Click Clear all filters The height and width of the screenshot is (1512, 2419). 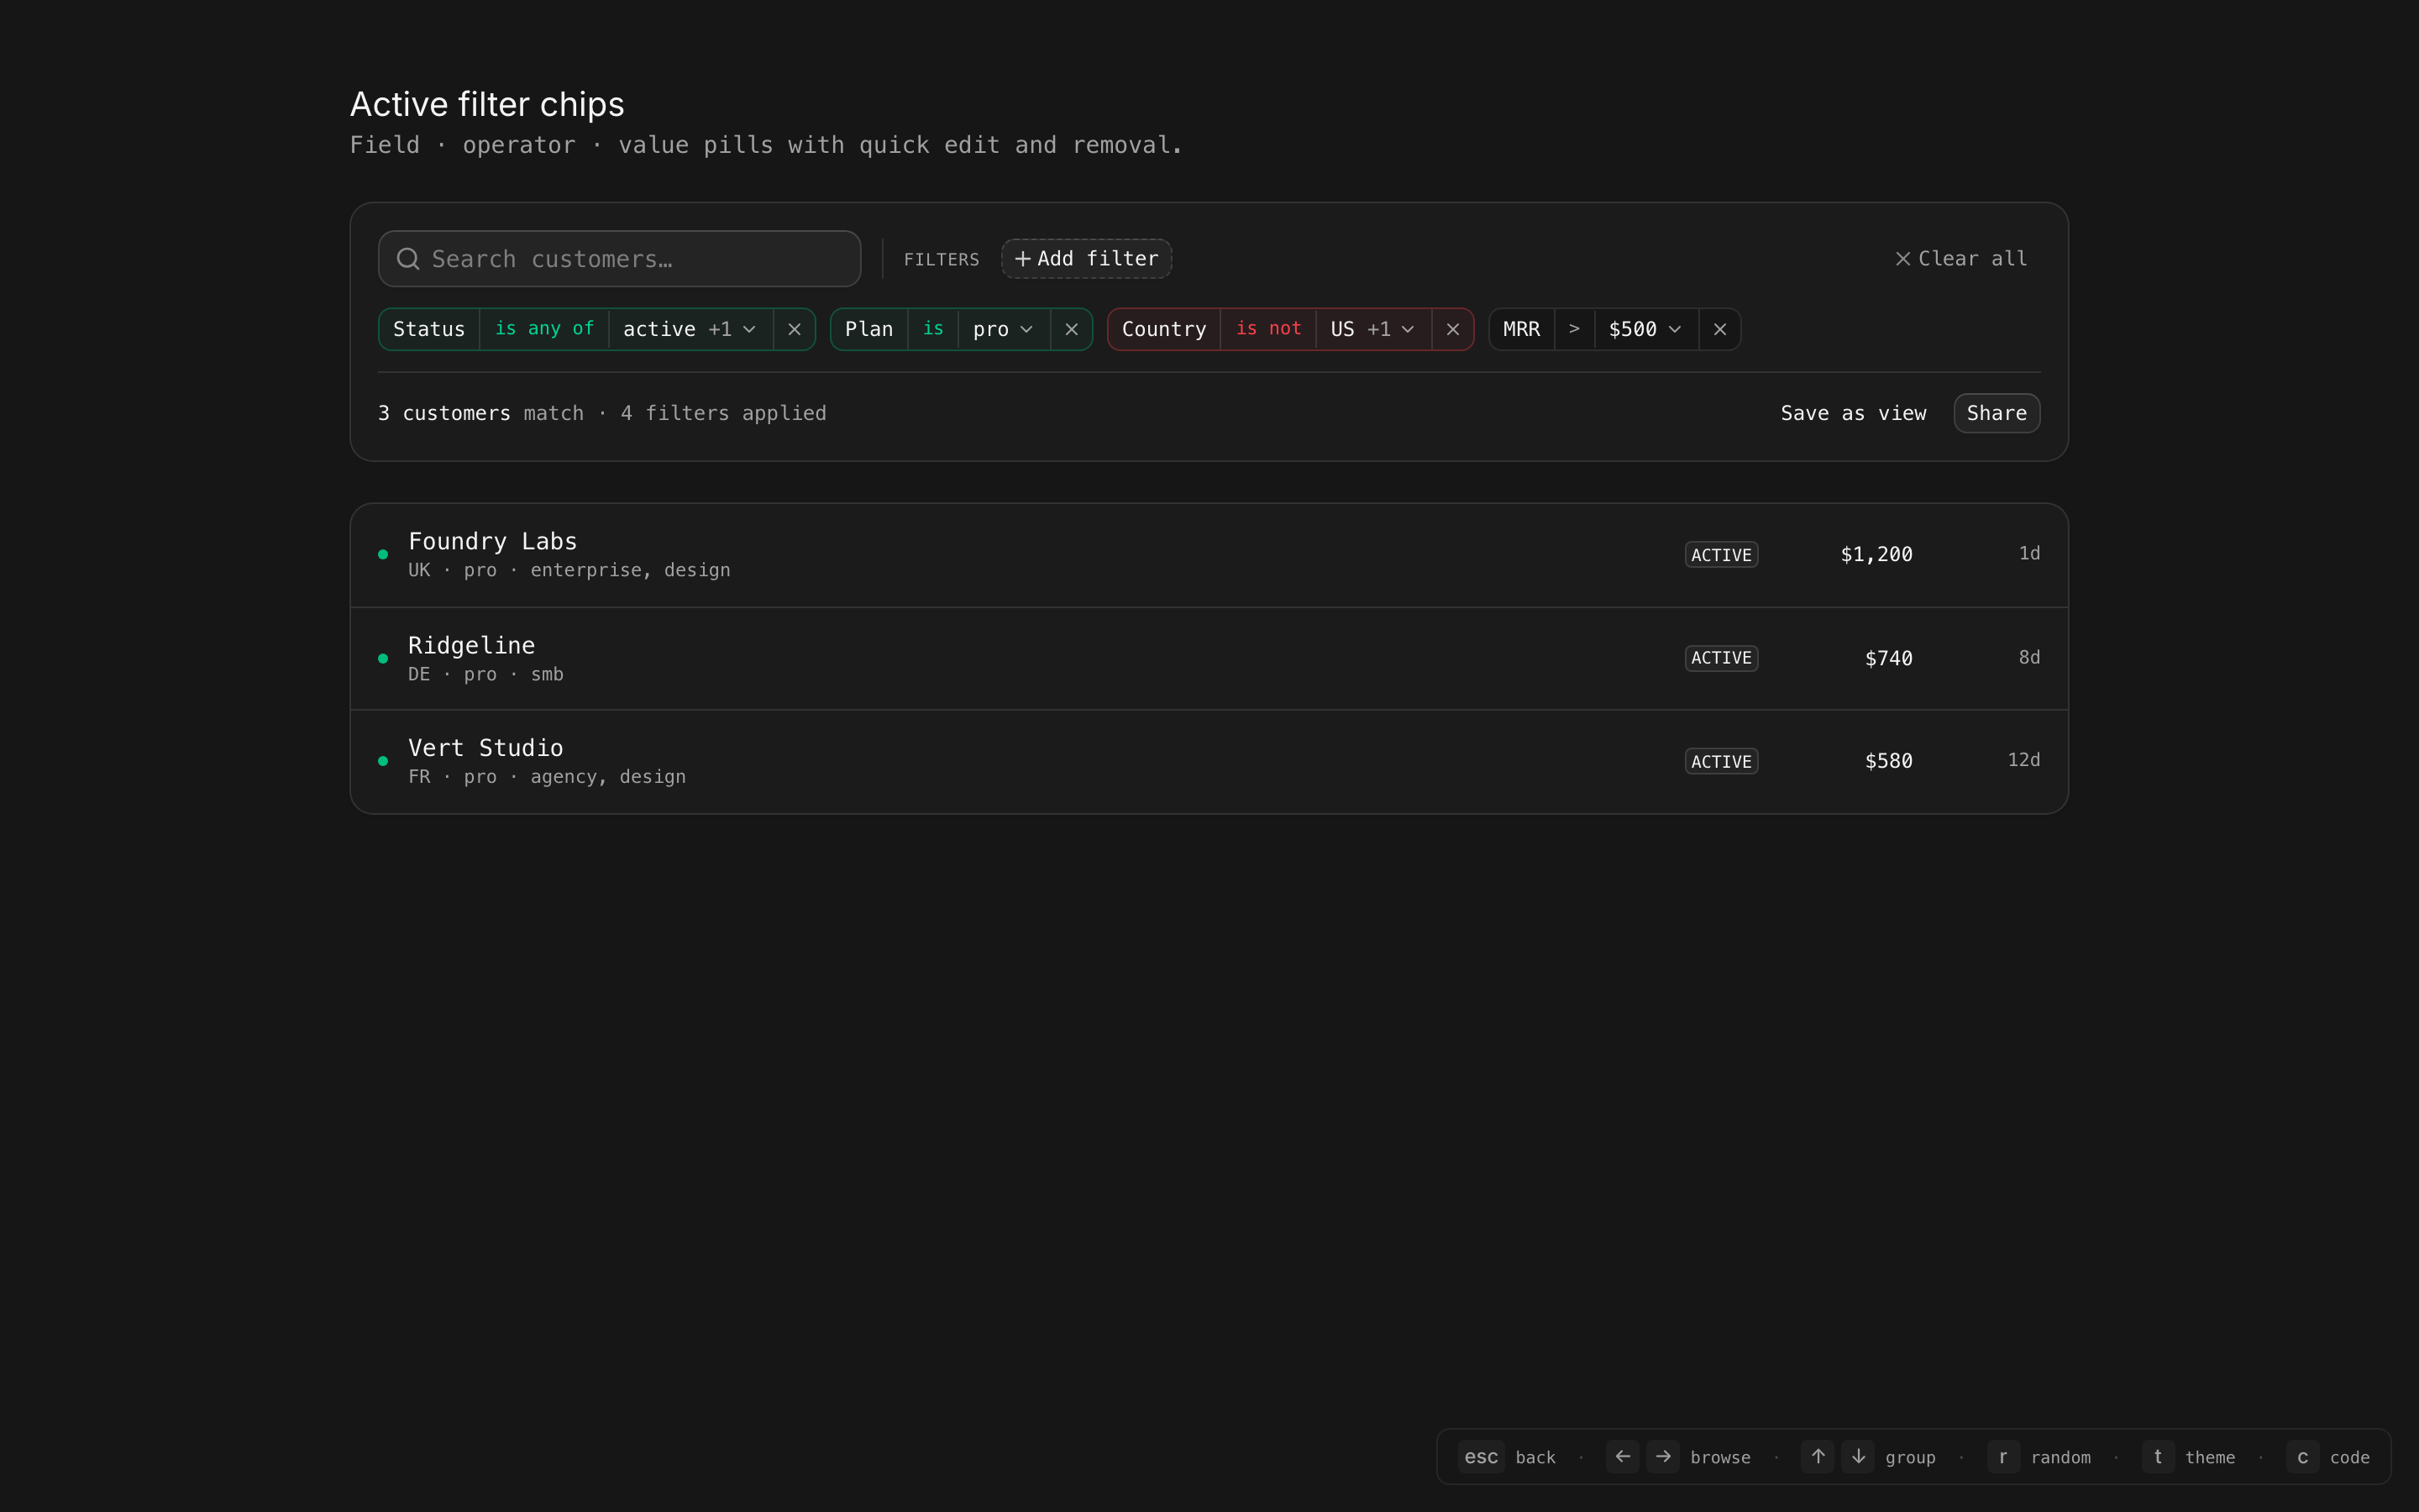pos(1961,259)
